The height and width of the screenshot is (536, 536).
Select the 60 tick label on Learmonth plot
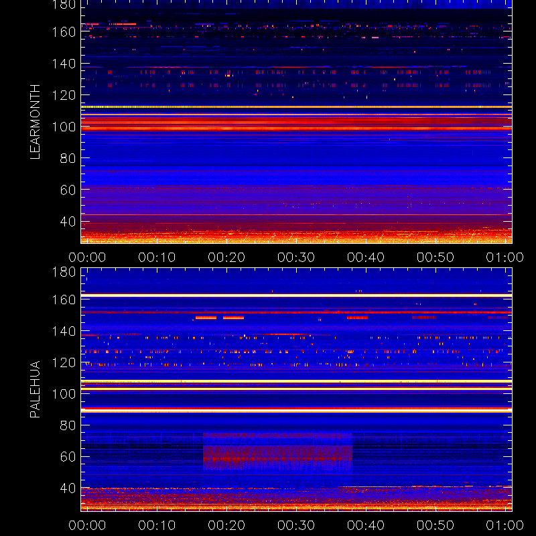68,190
